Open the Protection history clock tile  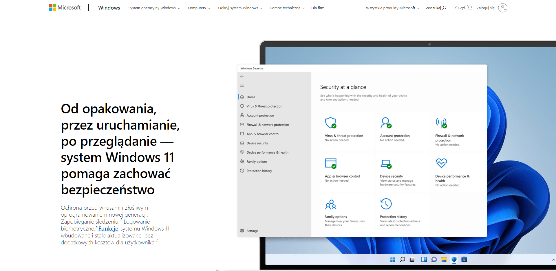click(386, 204)
